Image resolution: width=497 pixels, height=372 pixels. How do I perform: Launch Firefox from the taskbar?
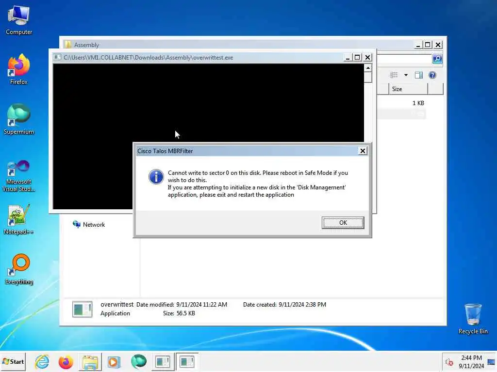point(66,361)
